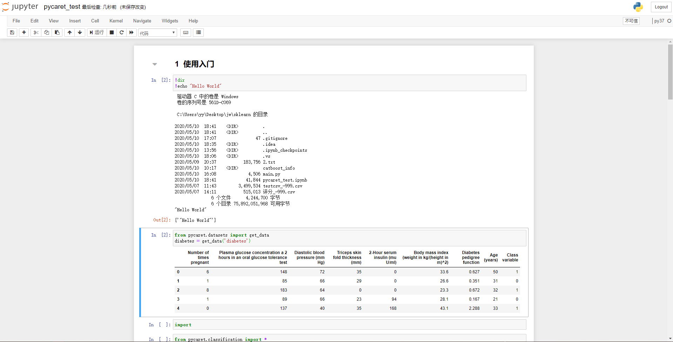The width and height of the screenshot is (673, 342).
Task: Restart kernel and run all cells
Action: pos(131,32)
